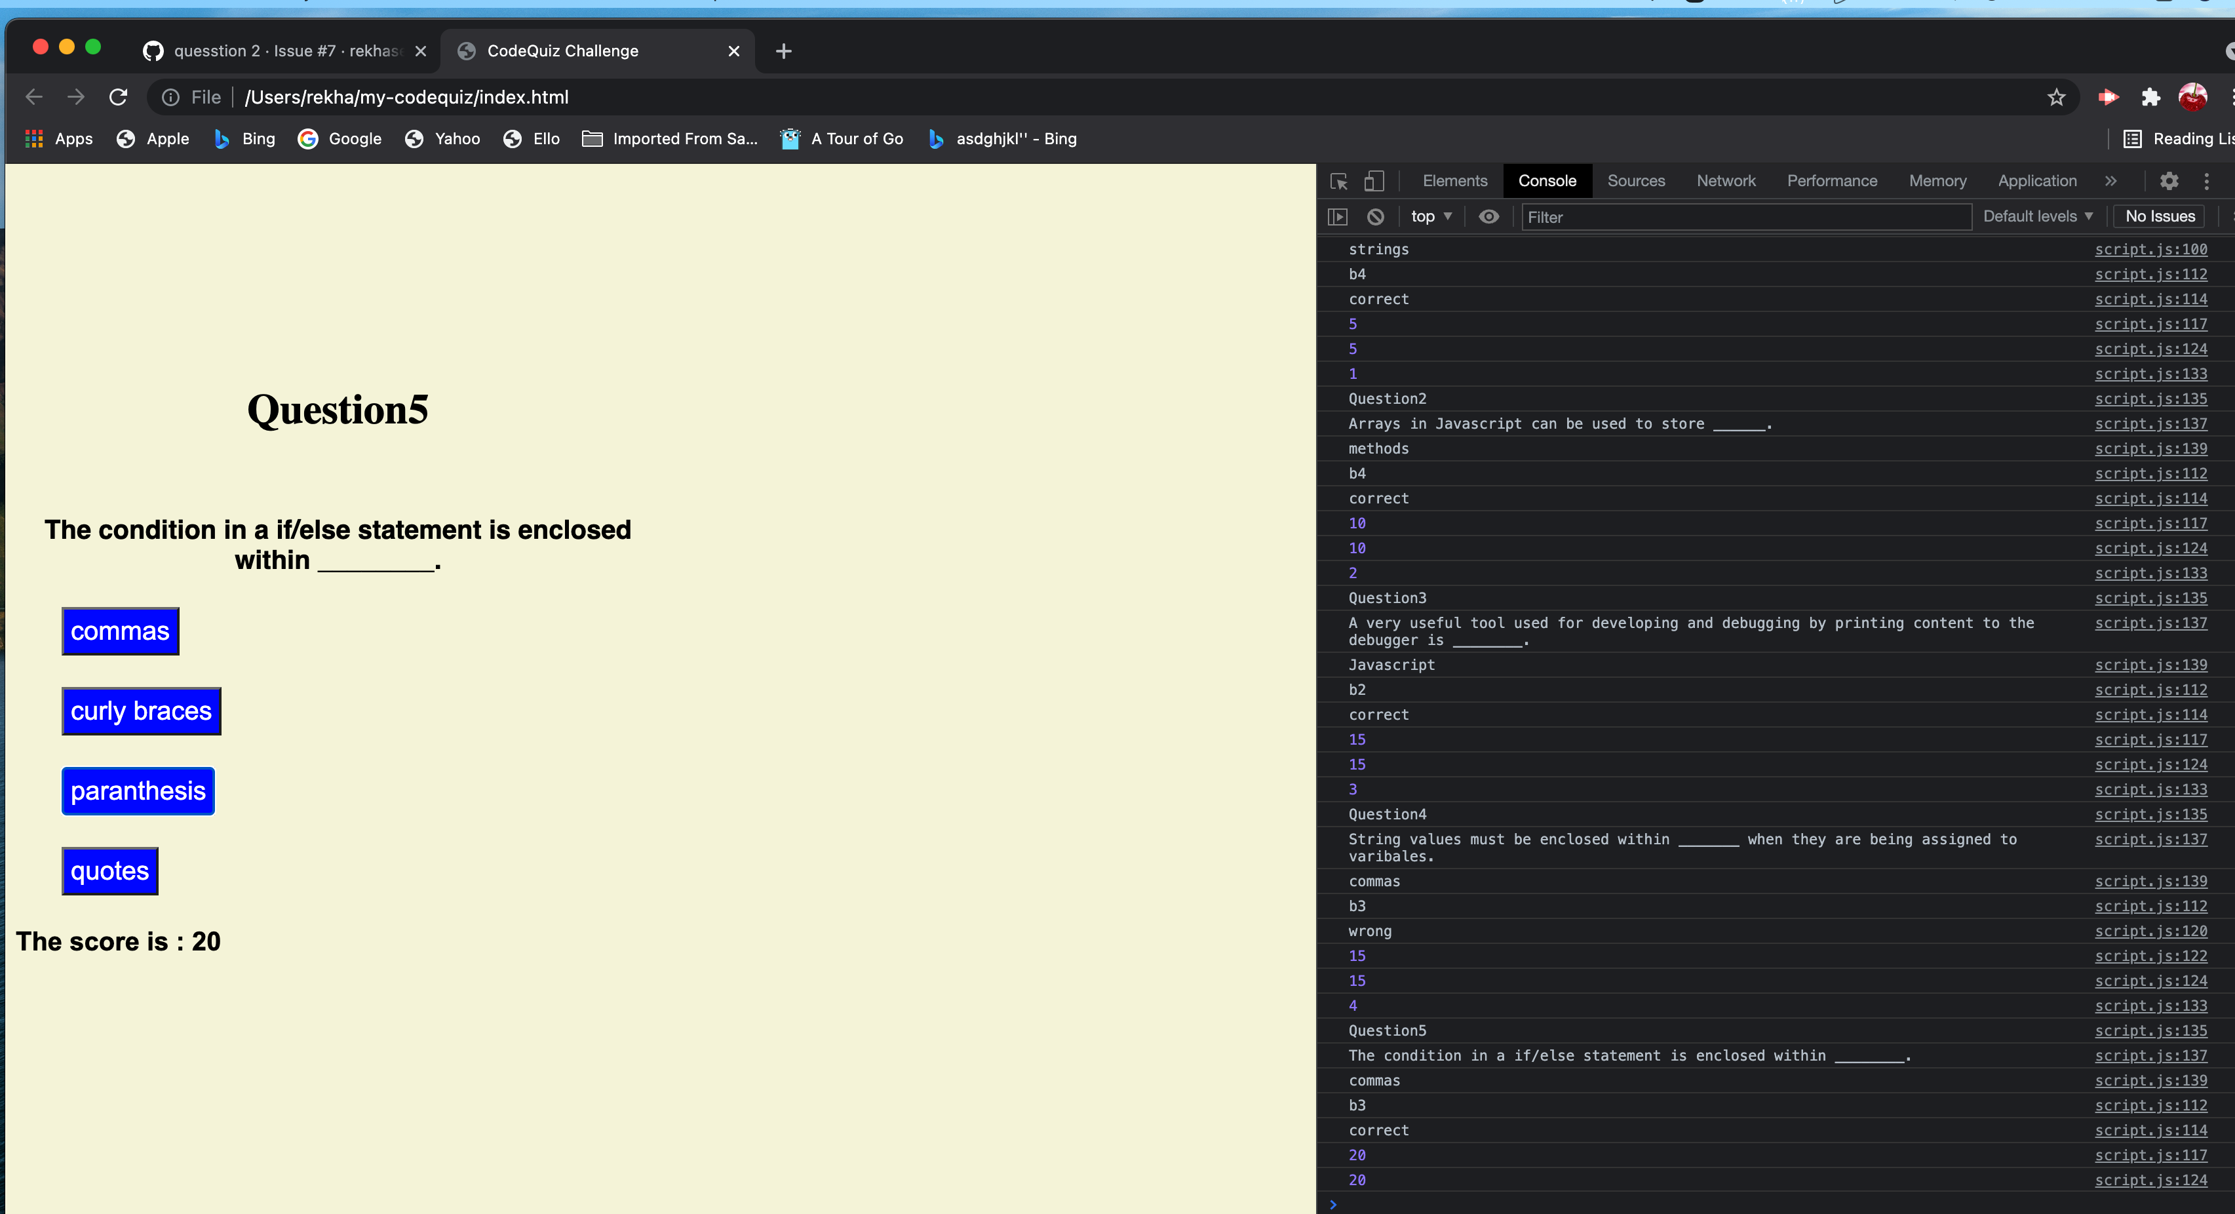Image resolution: width=2235 pixels, height=1214 pixels.
Task: Switch to the Network tab
Action: 1726,182
